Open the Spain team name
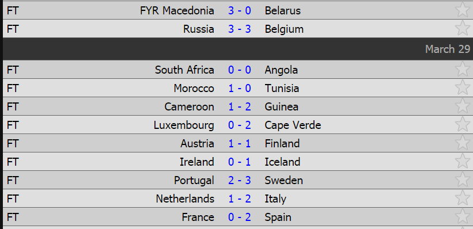The height and width of the screenshot is (229, 473). click(278, 217)
